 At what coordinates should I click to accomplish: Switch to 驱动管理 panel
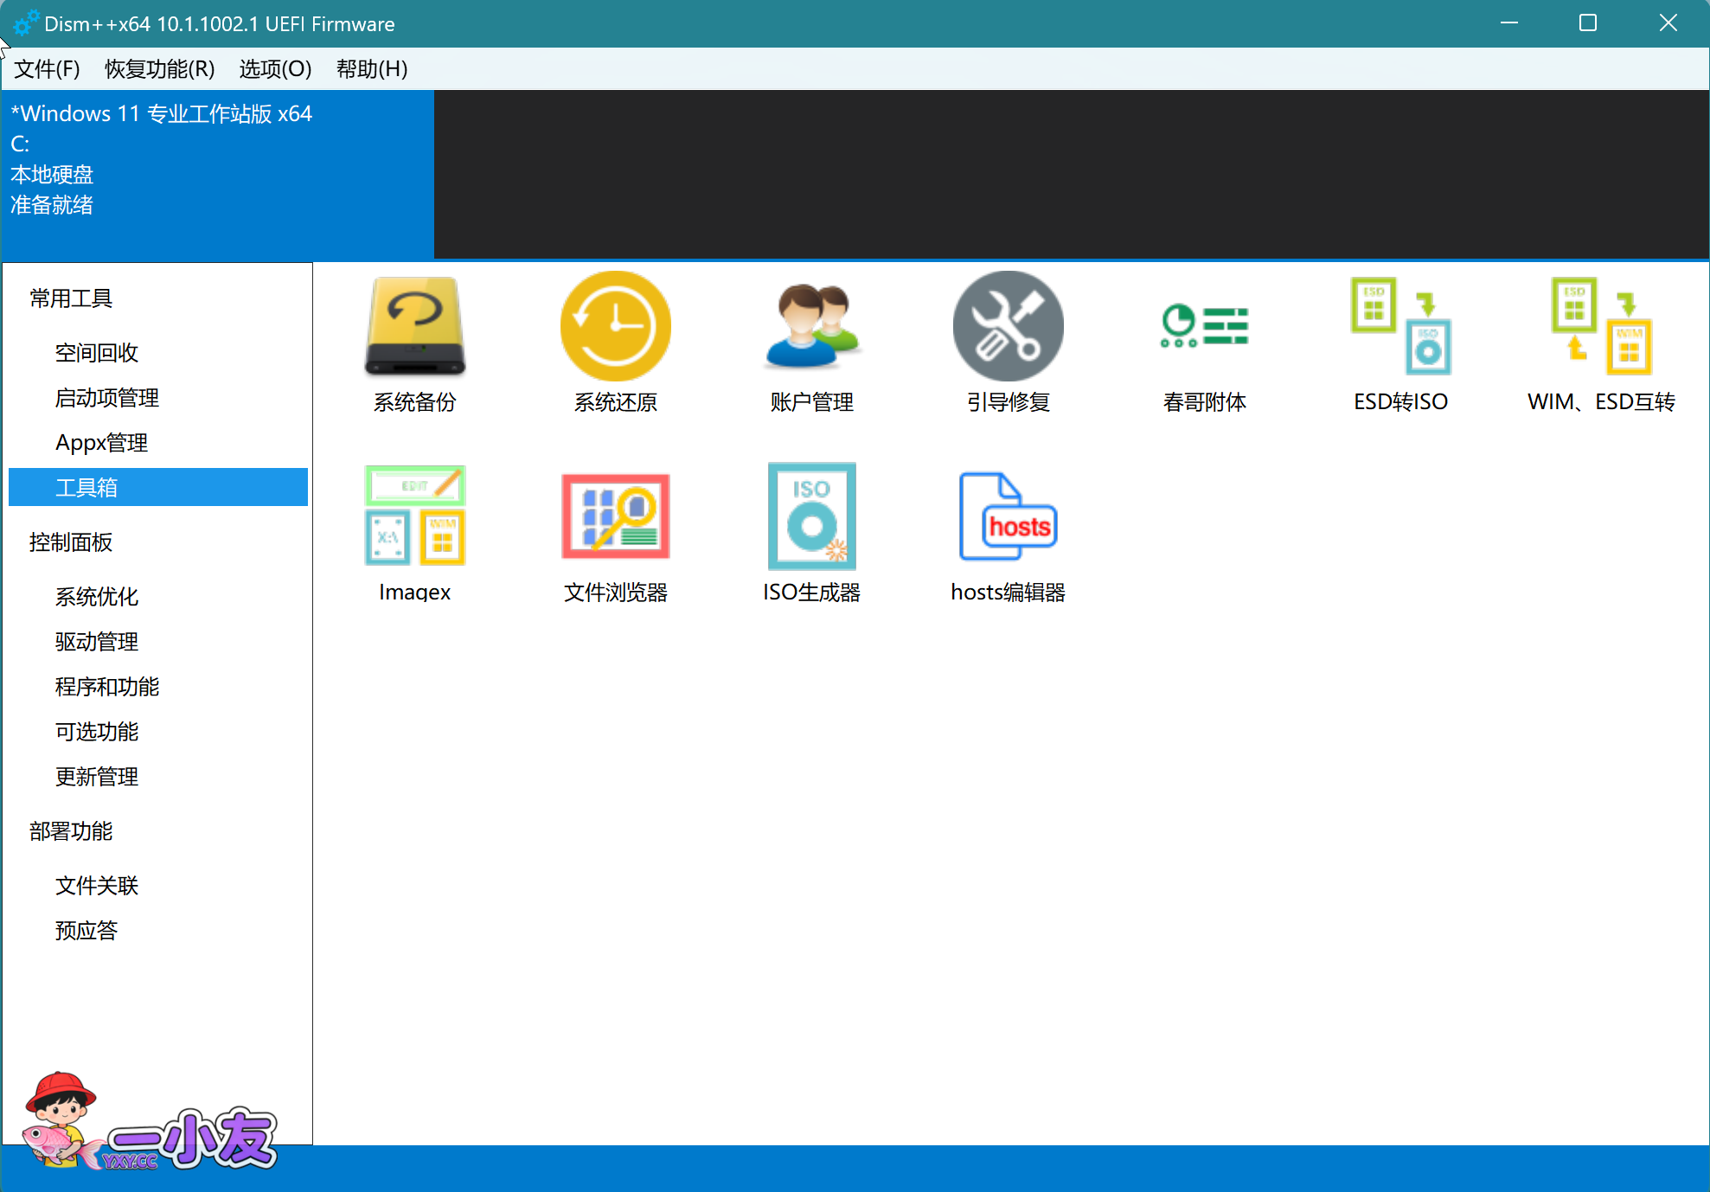click(96, 642)
